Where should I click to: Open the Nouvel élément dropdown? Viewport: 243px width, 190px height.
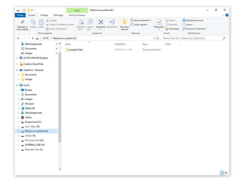pyautogui.click(x=140, y=20)
